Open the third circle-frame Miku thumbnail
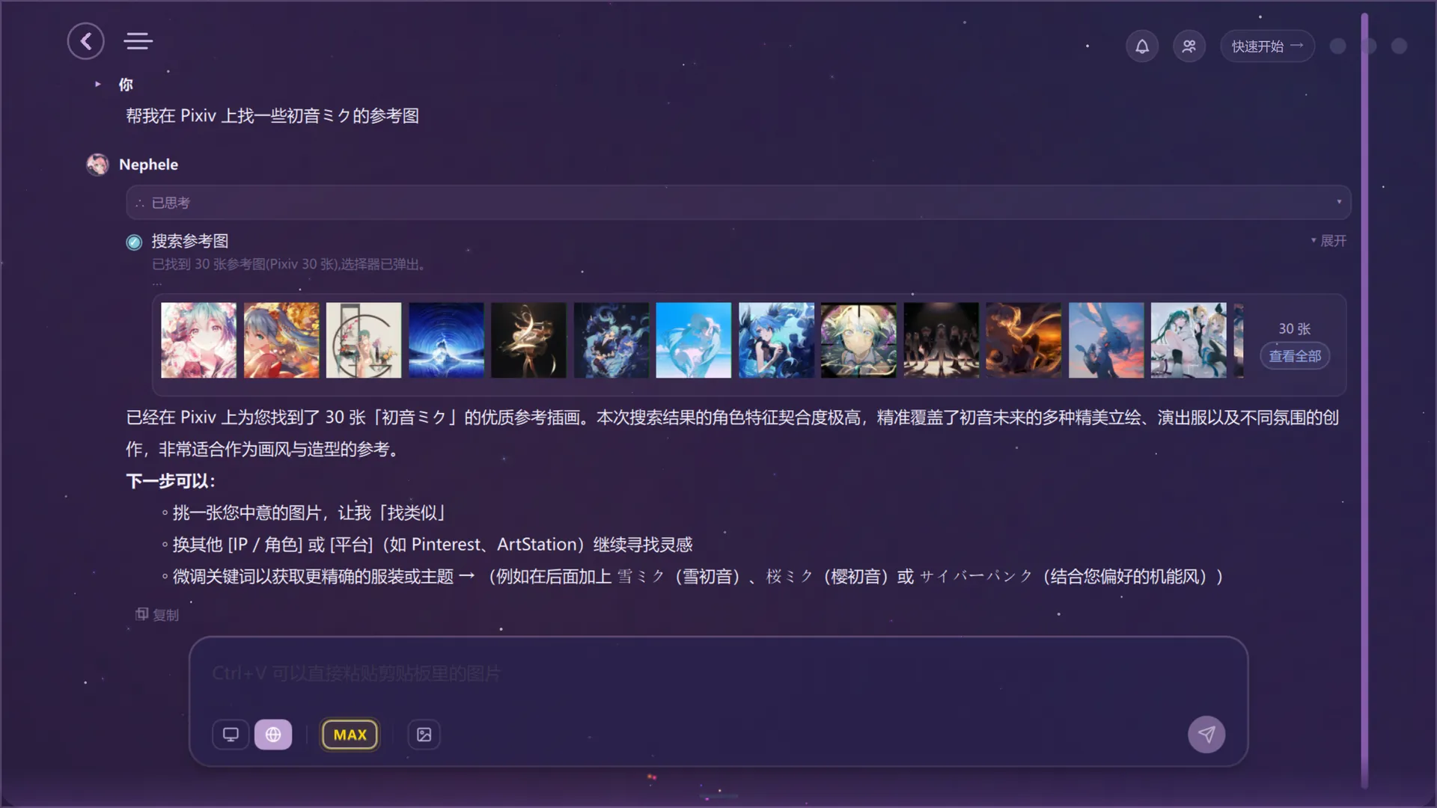 pos(364,340)
